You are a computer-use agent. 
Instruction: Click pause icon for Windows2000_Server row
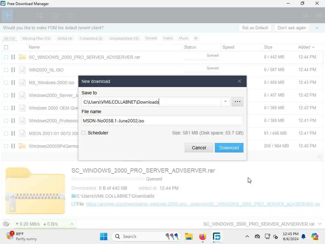tap(13, 95)
